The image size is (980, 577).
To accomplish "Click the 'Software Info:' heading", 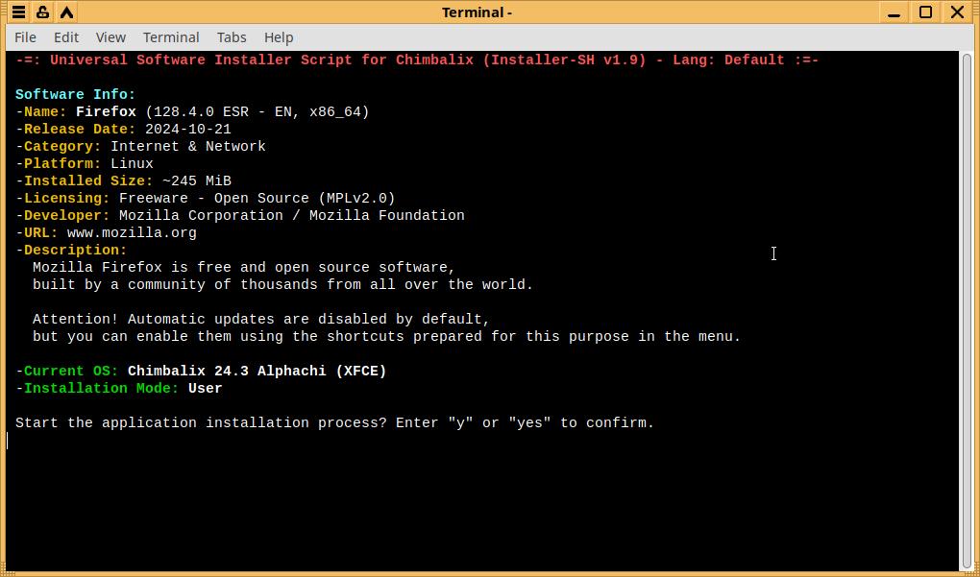I will tap(76, 94).
